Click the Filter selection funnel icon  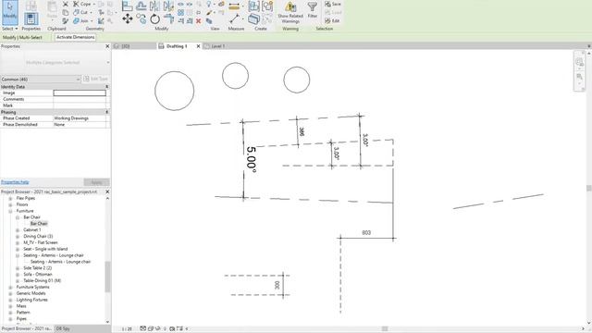[313, 6]
